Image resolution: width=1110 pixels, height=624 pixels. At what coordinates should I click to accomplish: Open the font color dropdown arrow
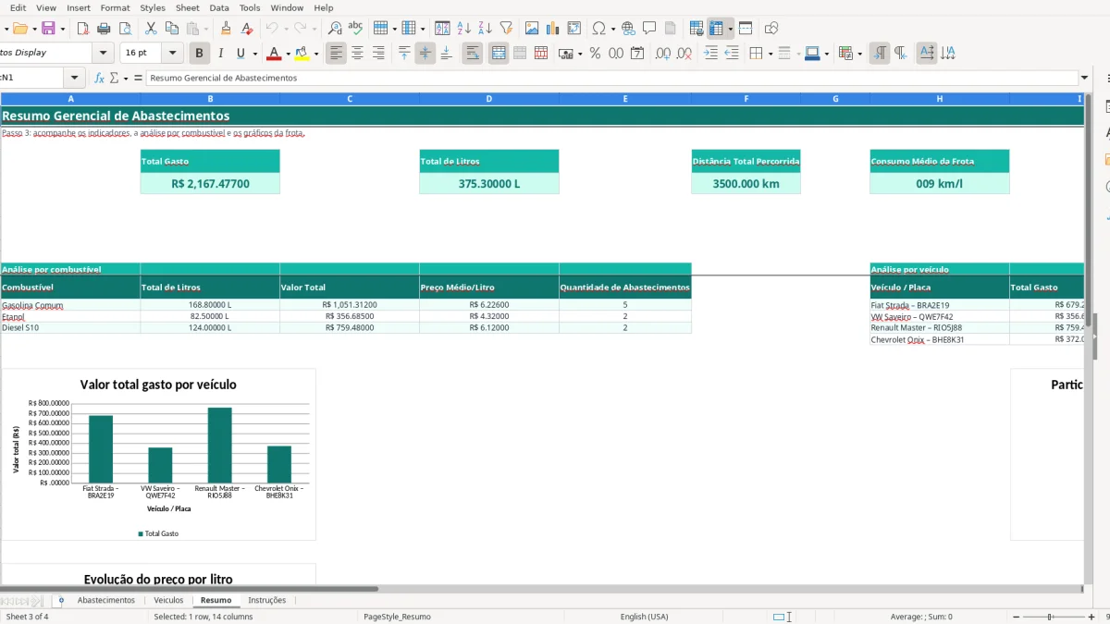(x=288, y=54)
